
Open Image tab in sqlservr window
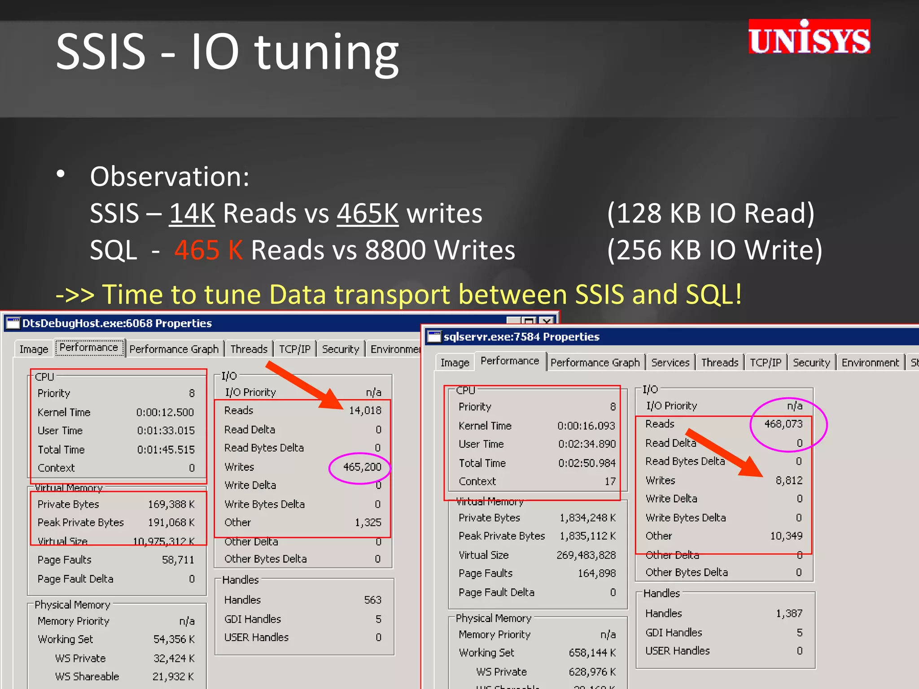pyautogui.click(x=455, y=362)
